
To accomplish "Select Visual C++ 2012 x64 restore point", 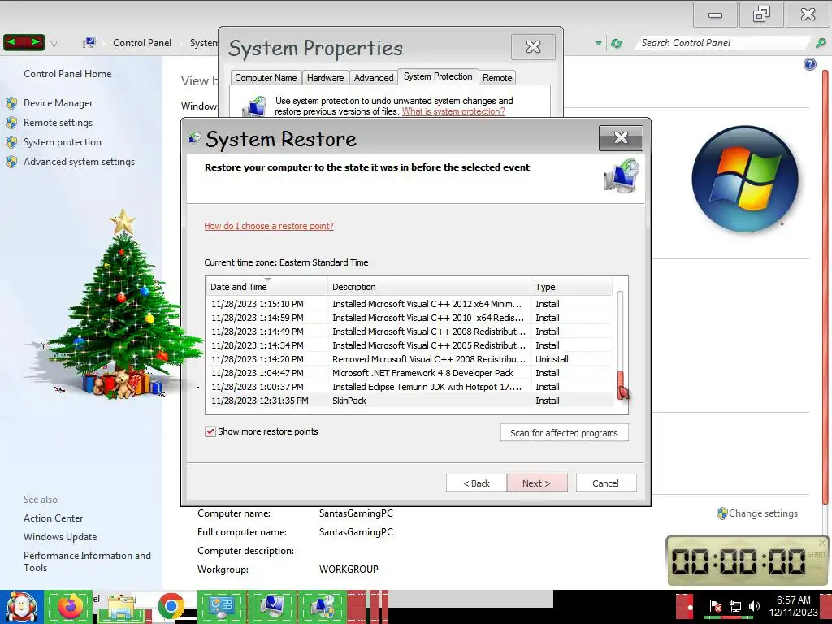I will click(x=409, y=304).
